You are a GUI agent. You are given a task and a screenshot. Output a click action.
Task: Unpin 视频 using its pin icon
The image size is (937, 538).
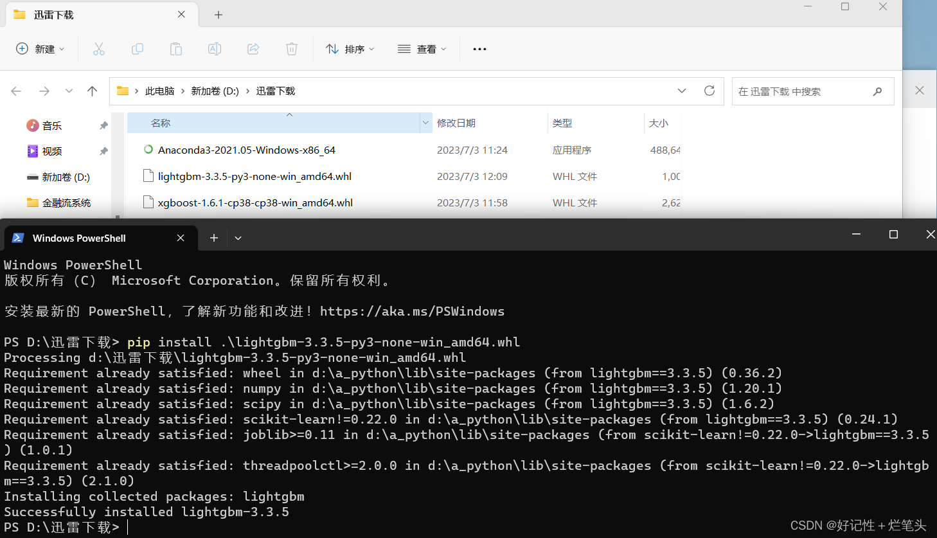point(103,151)
